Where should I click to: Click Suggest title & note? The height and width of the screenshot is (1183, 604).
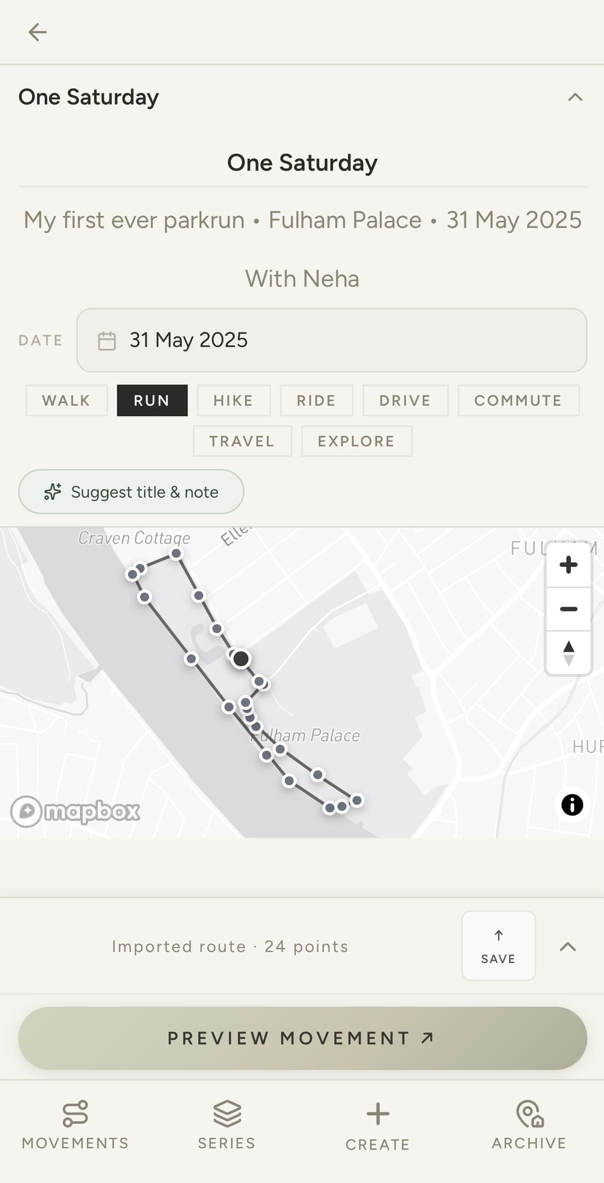coord(131,492)
